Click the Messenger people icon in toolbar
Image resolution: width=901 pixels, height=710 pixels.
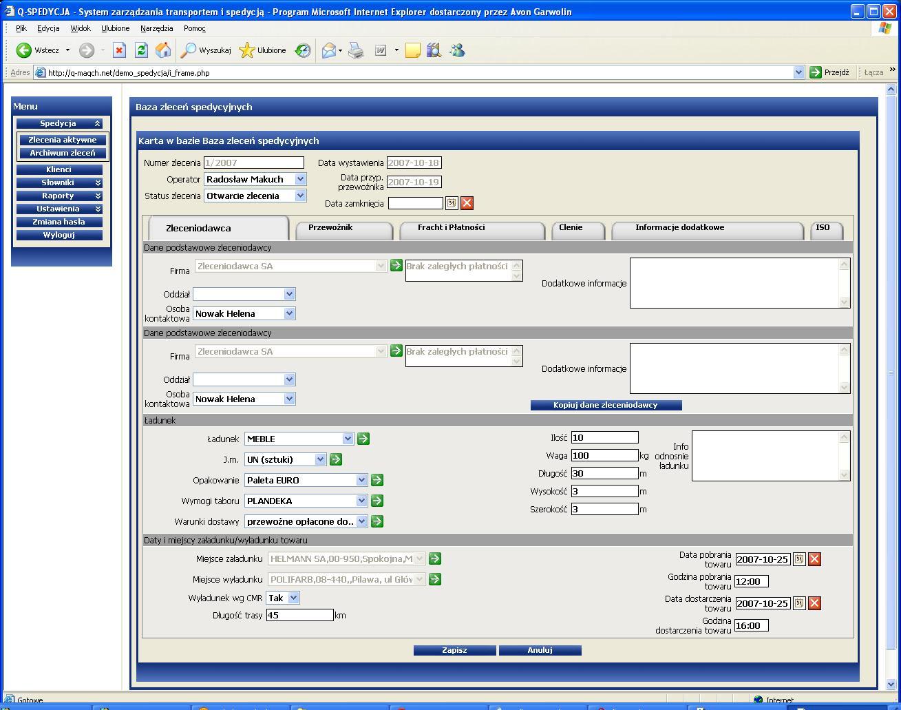457,50
